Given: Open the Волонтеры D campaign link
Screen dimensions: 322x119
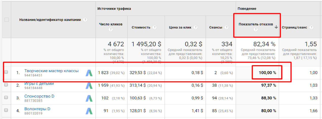Looking at the screenshot, I should pyautogui.click(x=37, y=109).
